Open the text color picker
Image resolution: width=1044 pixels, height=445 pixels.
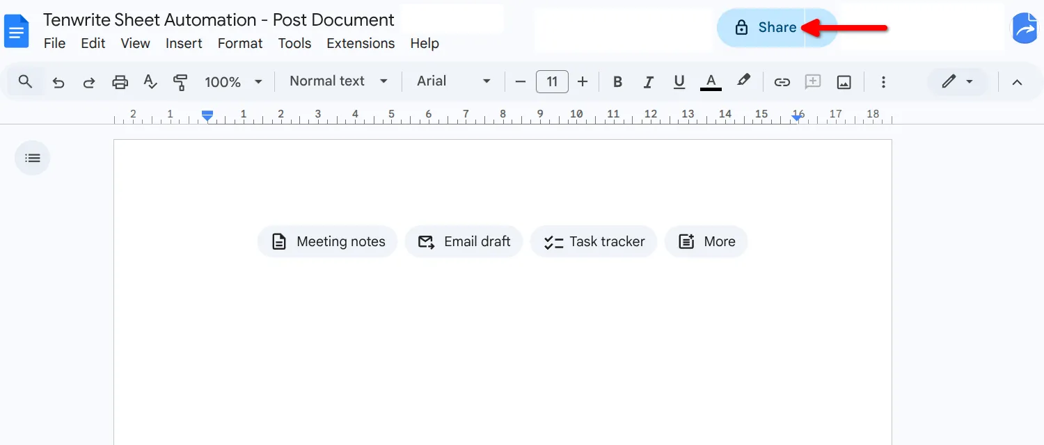pos(711,81)
